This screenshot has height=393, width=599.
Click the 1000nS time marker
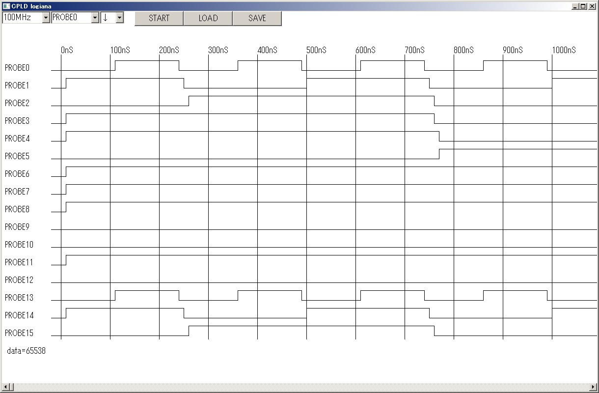pyautogui.click(x=564, y=50)
